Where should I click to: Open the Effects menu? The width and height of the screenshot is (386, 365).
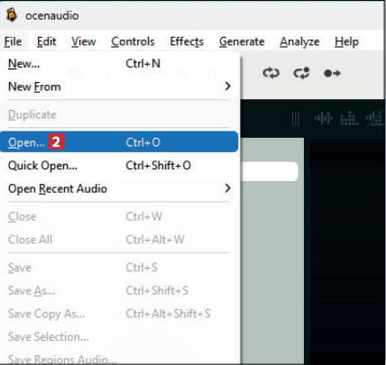pos(187,41)
